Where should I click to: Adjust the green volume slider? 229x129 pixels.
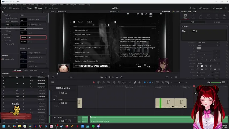(x=216, y=83)
